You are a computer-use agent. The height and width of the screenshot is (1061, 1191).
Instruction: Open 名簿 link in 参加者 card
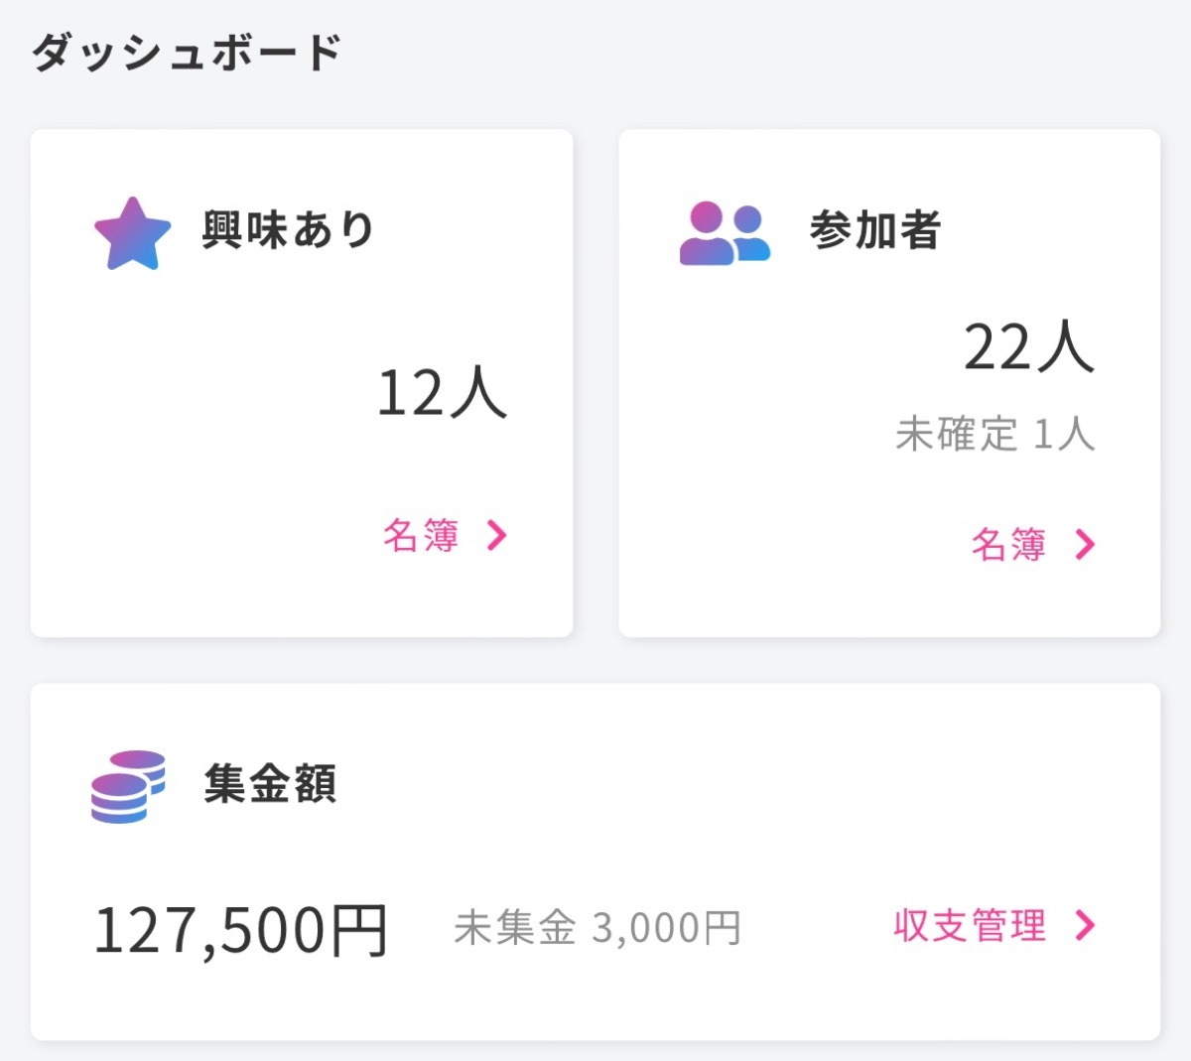click(1008, 544)
